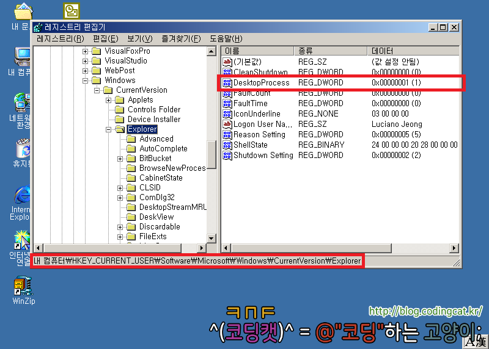Click tree pane horizontal scroll right arrow
This screenshot has width=489, height=349.
[202, 248]
